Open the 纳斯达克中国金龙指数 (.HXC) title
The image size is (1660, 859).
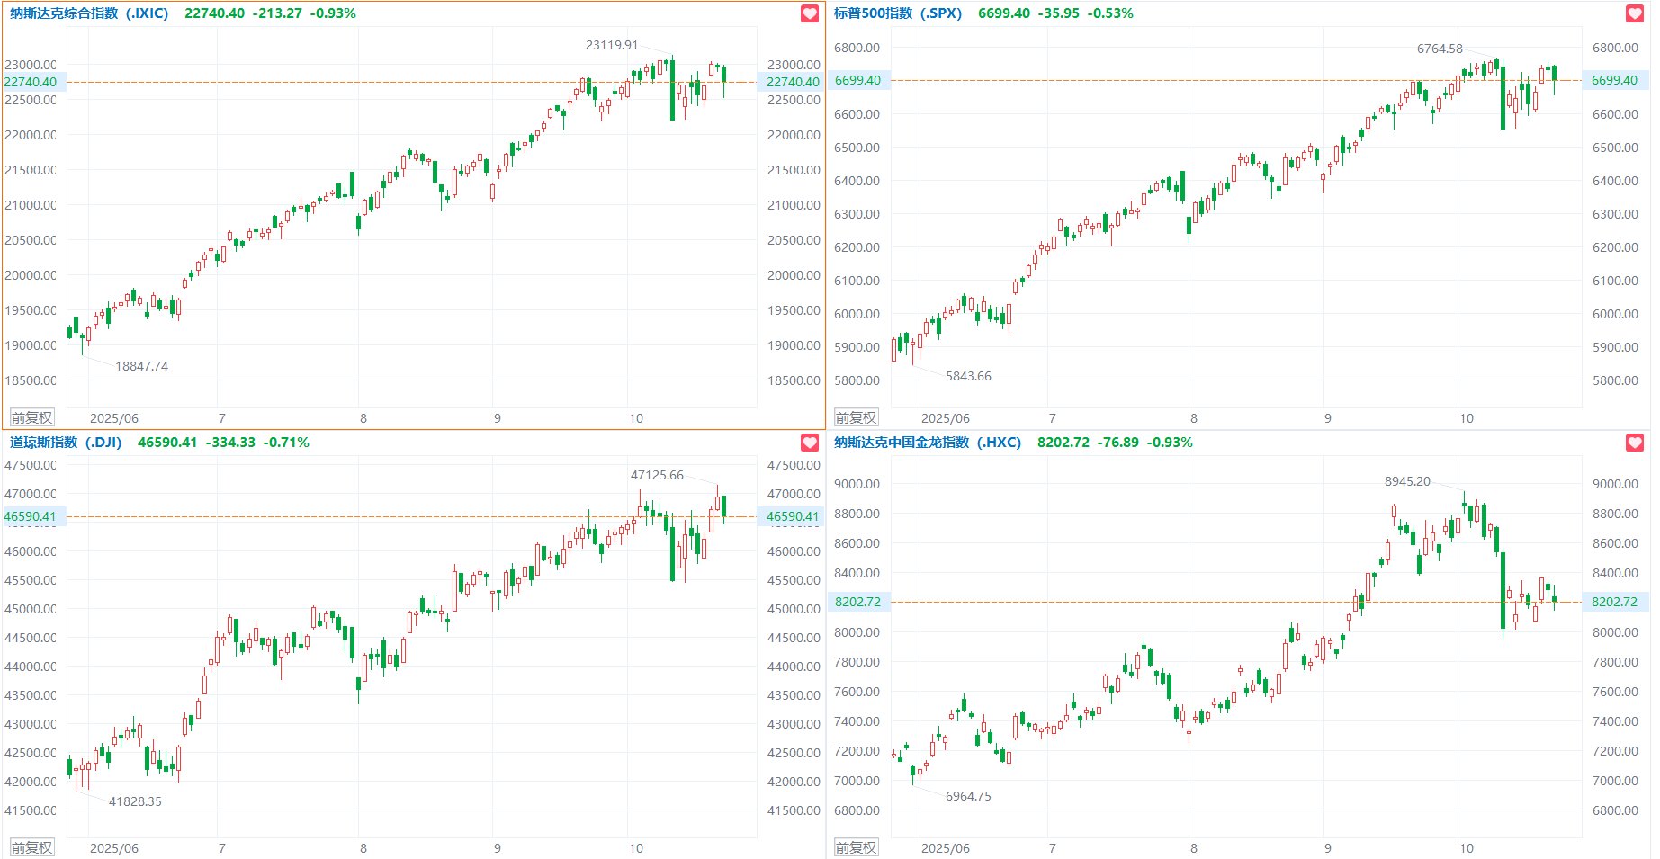click(x=927, y=443)
